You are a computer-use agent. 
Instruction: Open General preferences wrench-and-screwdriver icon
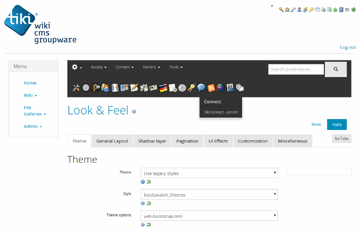(76, 87)
